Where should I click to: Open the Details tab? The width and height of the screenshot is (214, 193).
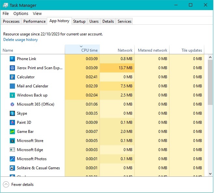(108, 21)
